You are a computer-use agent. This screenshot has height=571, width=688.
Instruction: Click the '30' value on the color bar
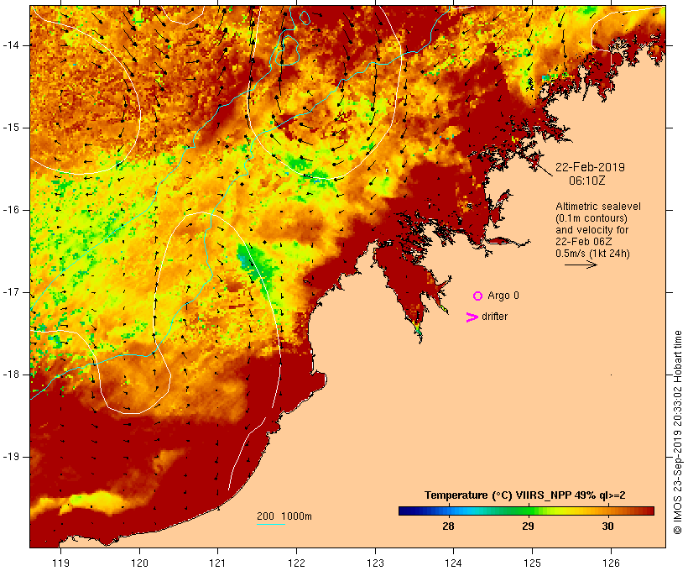(607, 526)
